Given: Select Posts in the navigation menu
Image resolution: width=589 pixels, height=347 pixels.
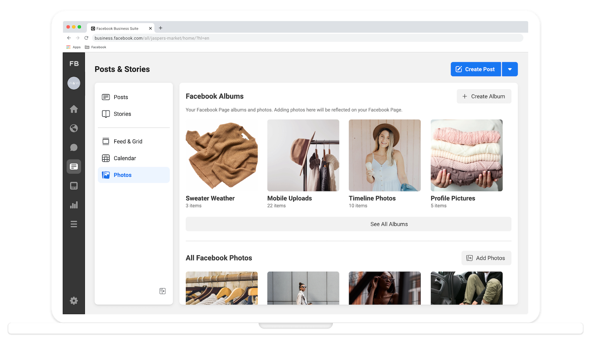Looking at the screenshot, I should [x=121, y=97].
